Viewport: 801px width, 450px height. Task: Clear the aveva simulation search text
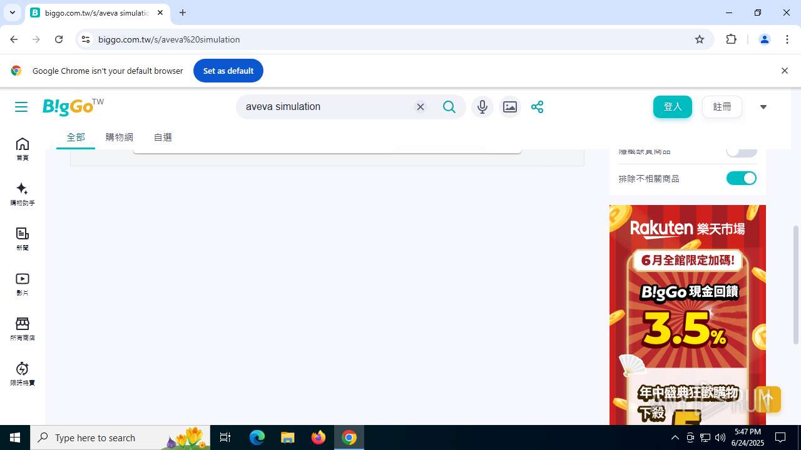point(421,107)
